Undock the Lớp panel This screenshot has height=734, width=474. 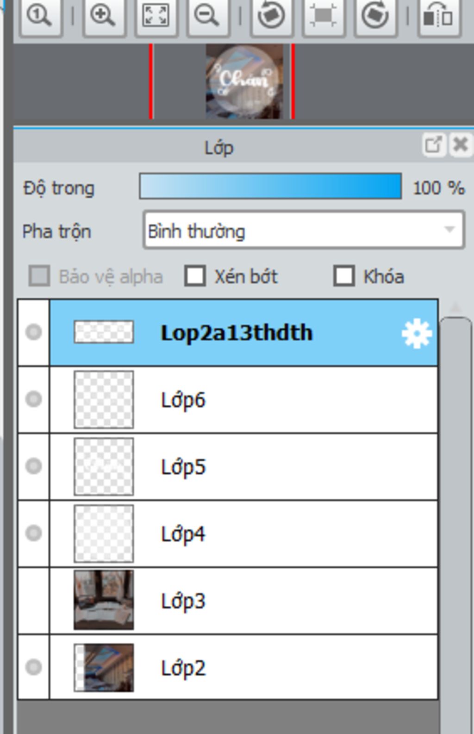tap(433, 144)
